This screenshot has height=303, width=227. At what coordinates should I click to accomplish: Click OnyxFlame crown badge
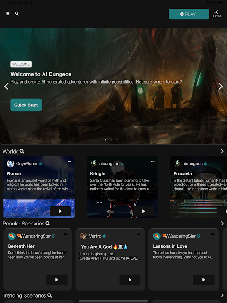pyautogui.click(x=40, y=164)
